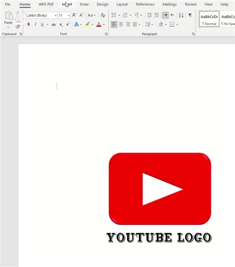Switch to the Insert tab
The width and height of the screenshot is (235, 267).
[x=67, y=4]
